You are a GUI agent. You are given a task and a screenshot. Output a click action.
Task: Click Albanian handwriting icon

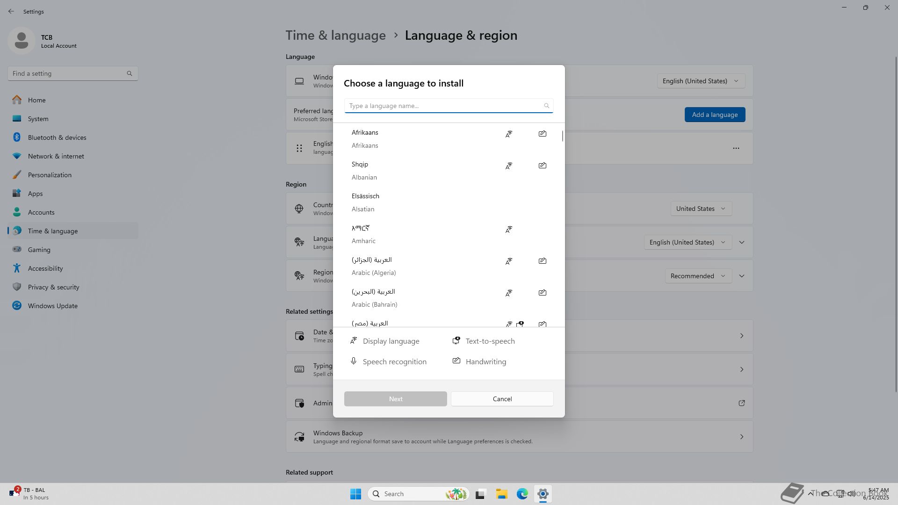tap(542, 166)
